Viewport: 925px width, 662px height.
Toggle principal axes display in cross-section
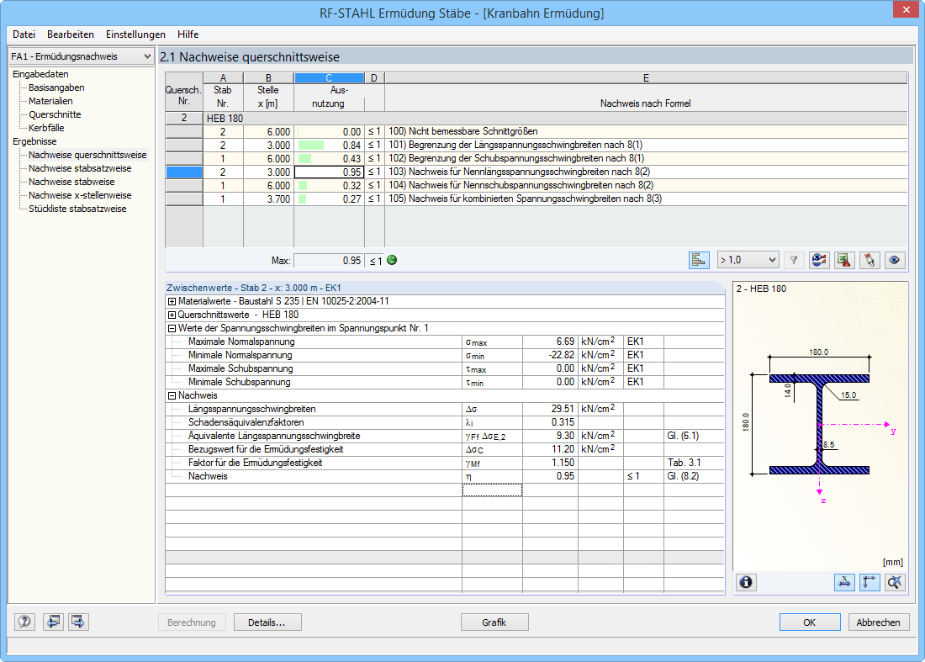click(869, 581)
